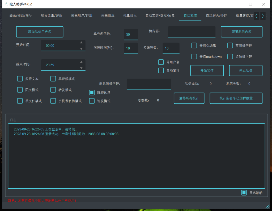Toggle the 日志滚动 checkbox

point(244,193)
